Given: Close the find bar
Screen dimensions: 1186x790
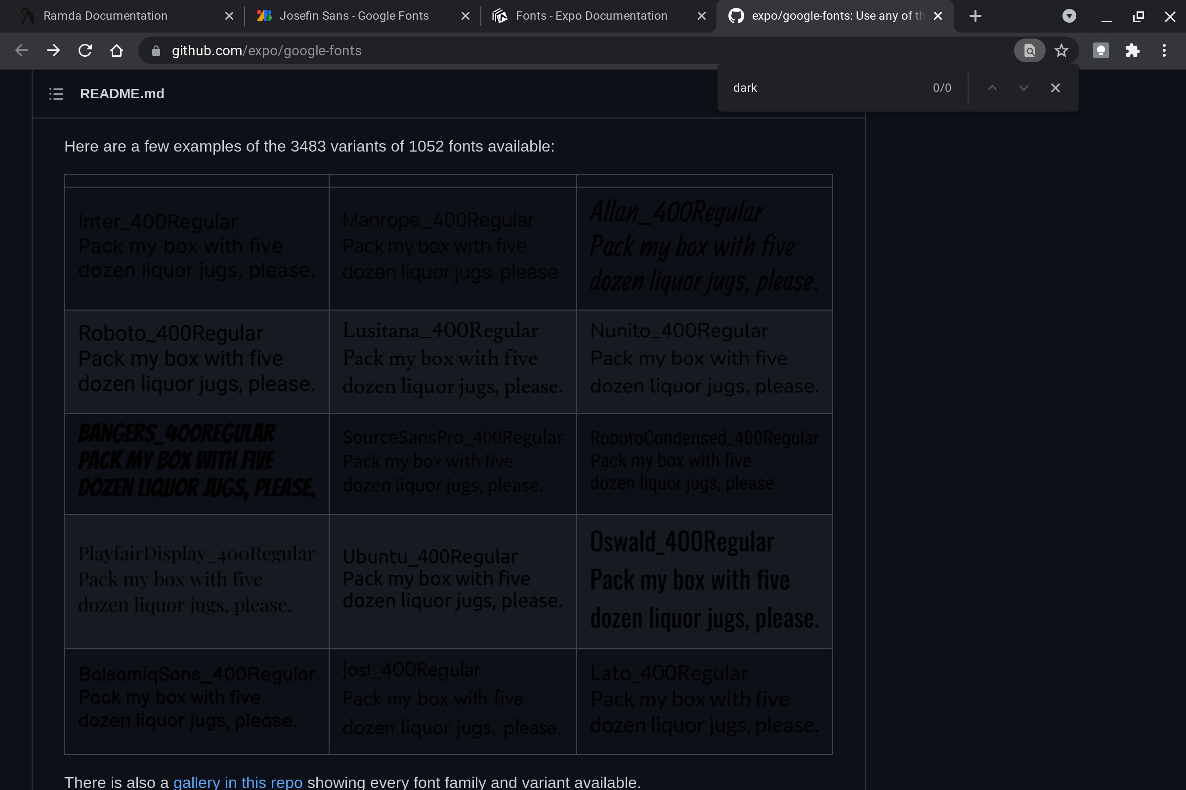Looking at the screenshot, I should click(x=1056, y=88).
